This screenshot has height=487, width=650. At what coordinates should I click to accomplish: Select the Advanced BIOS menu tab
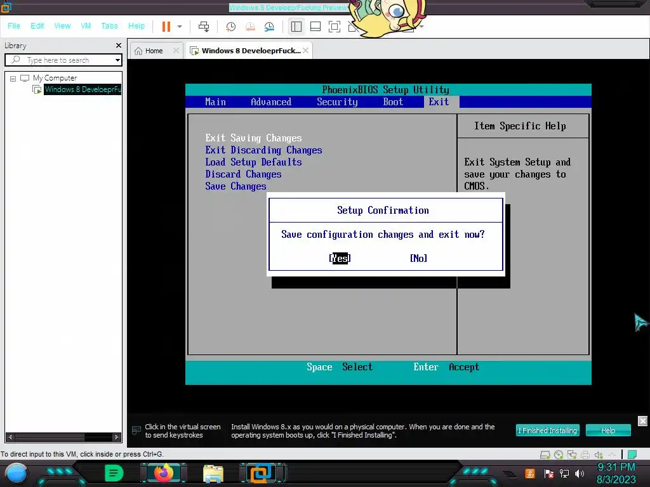coord(271,102)
